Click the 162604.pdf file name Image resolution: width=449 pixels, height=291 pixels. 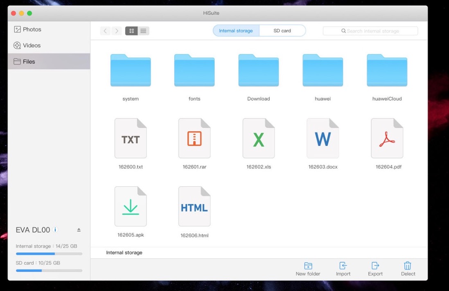click(388, 167)
